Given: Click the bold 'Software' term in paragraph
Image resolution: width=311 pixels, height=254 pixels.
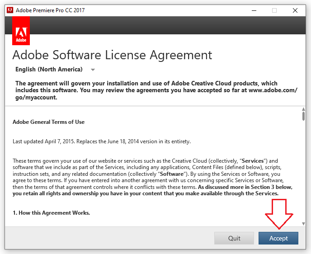Looking at the screenshot, I should click(172, 174).
